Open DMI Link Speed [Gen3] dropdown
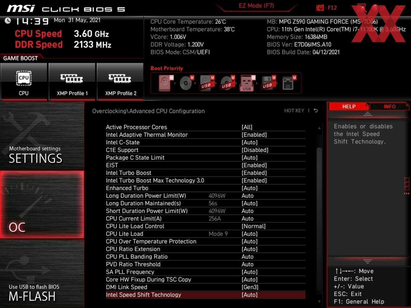411x308 pixels. (x=250, y=287)
